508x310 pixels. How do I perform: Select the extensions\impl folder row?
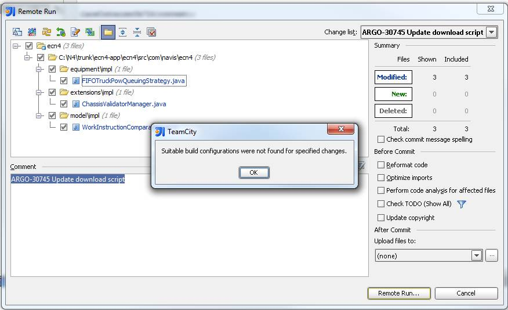tap(92, 92)
